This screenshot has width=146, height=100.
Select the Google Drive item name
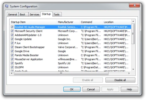tap(22, 51)
